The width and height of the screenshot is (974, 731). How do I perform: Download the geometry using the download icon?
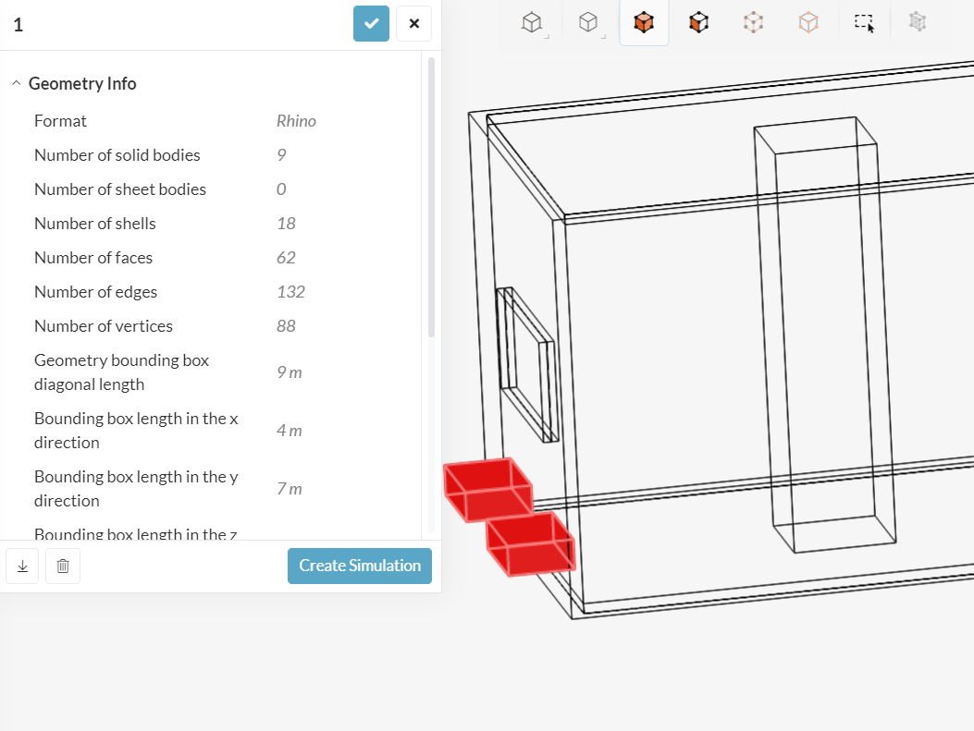[x=22, y=566]
